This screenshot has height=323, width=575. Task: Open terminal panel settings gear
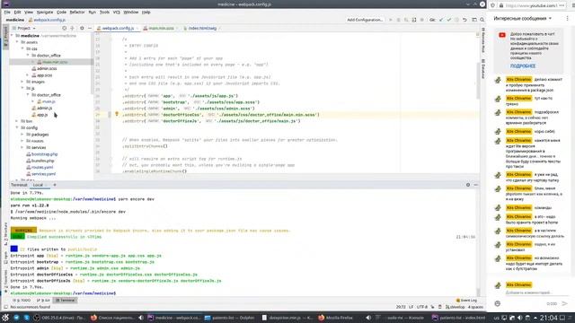[468, 185]
